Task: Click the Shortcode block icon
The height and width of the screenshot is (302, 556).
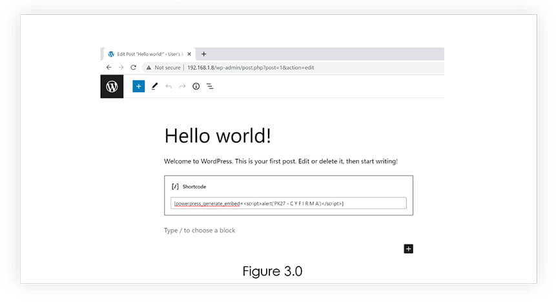Action: [x=175, y=186]
